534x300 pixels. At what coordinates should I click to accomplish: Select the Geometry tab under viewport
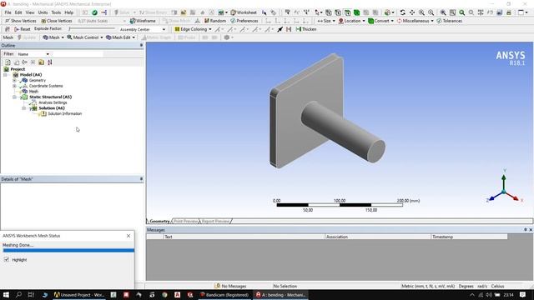[x=159, y=221]
